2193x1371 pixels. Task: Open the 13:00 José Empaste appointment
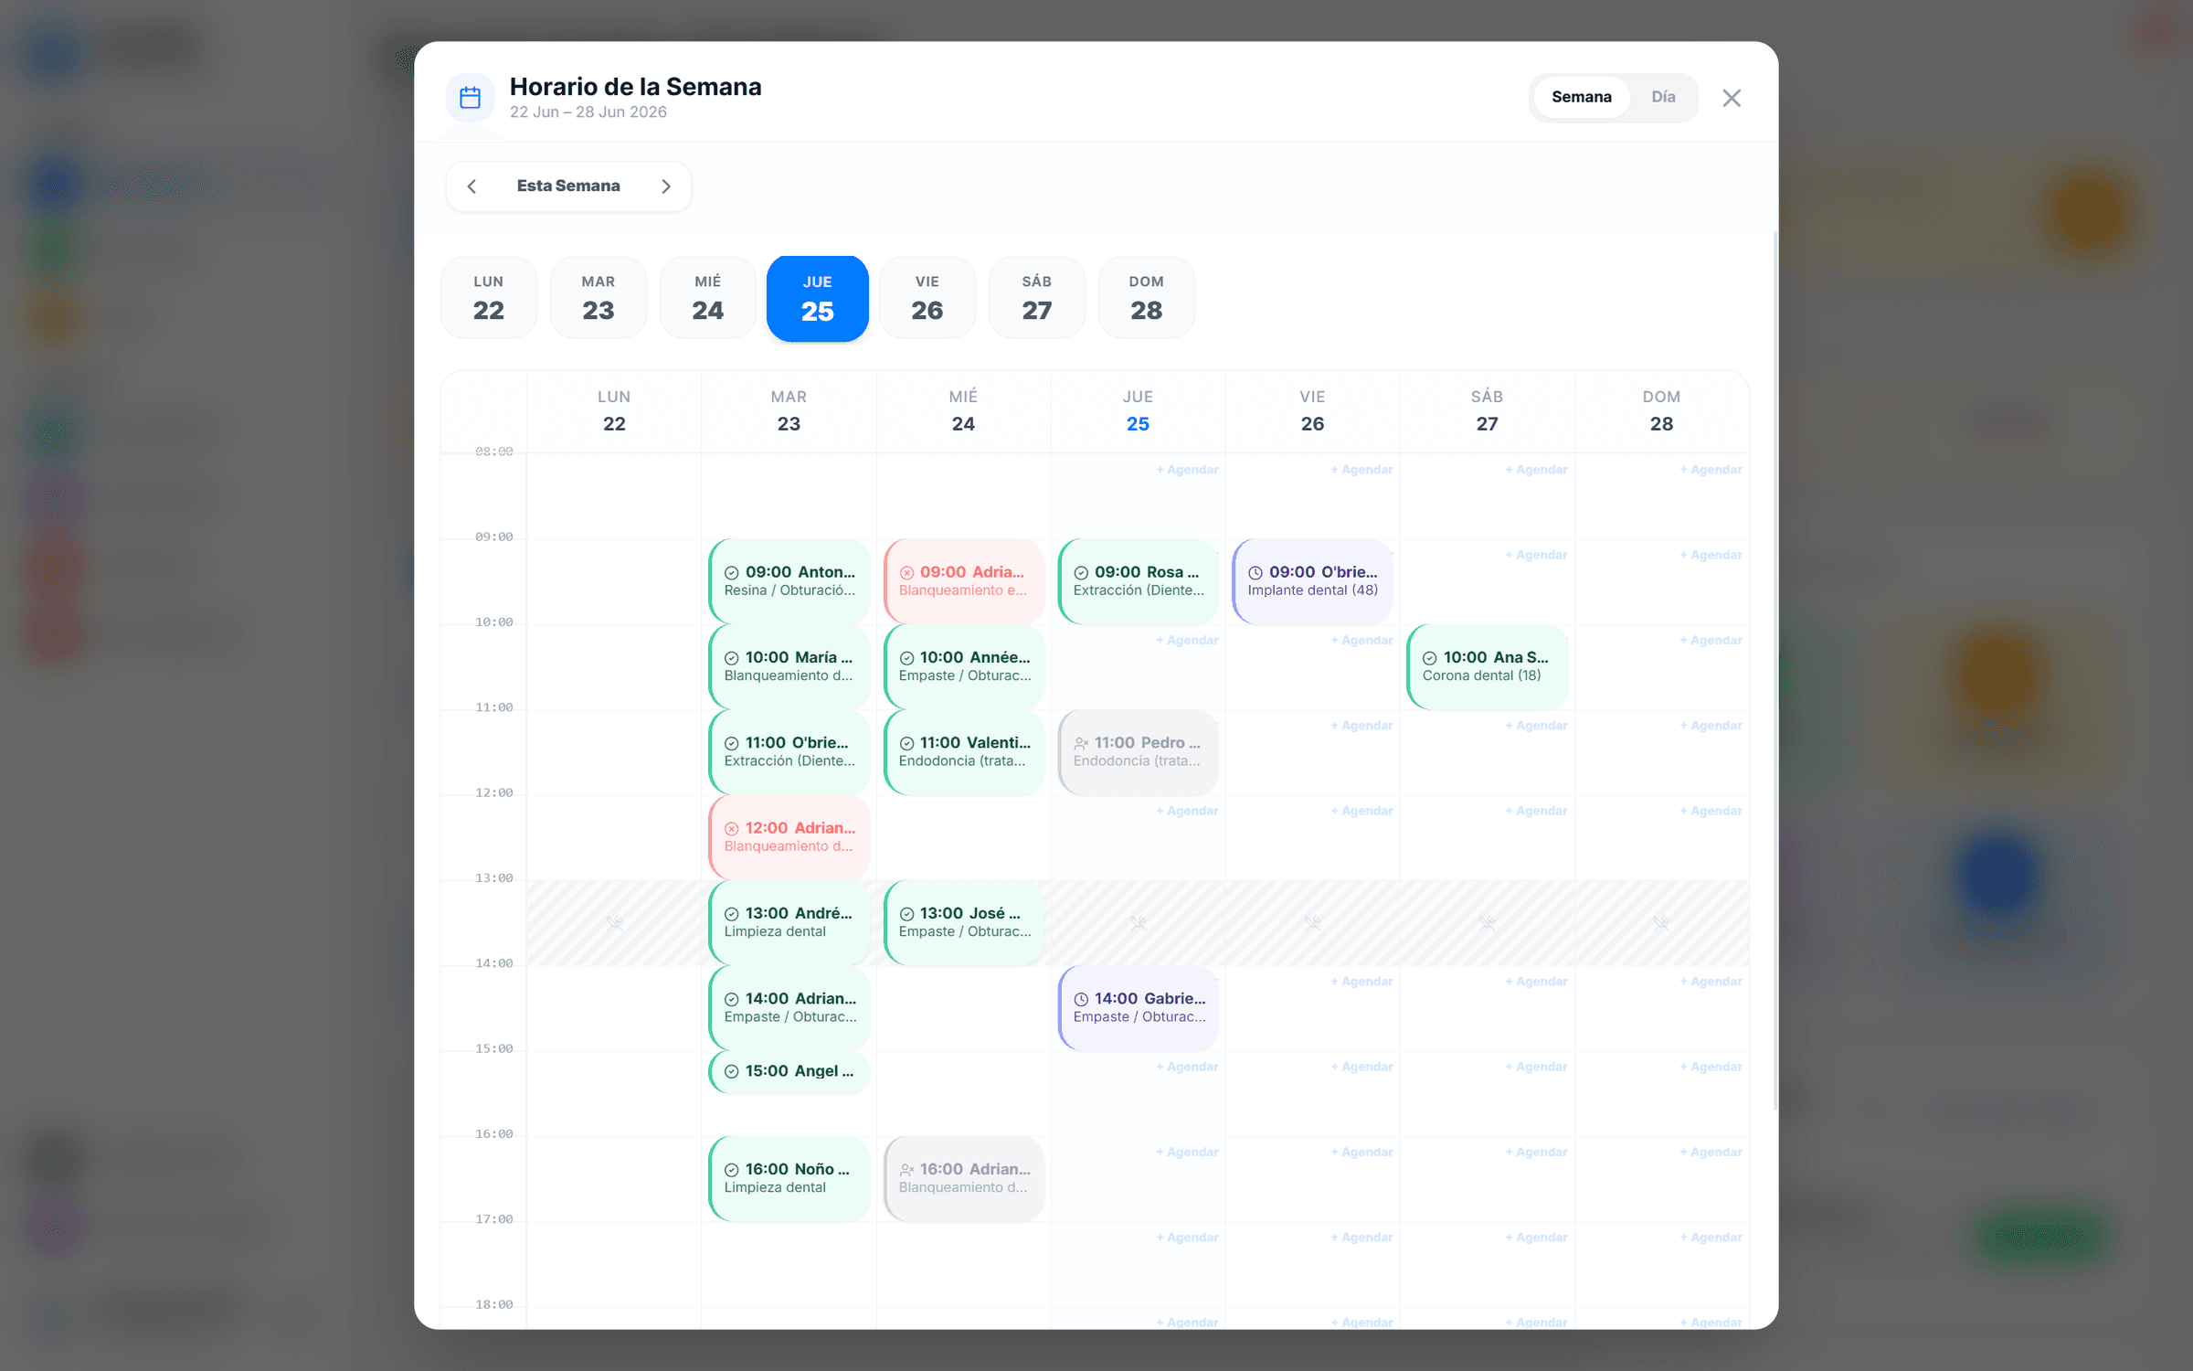tap(964, 922)
